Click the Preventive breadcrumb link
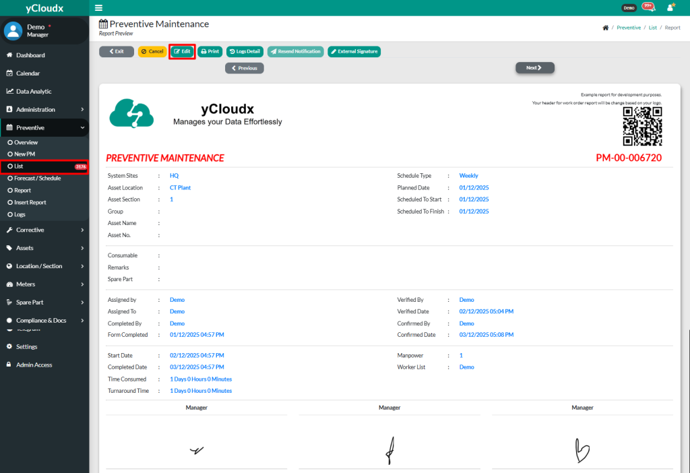 coord(629,28)
